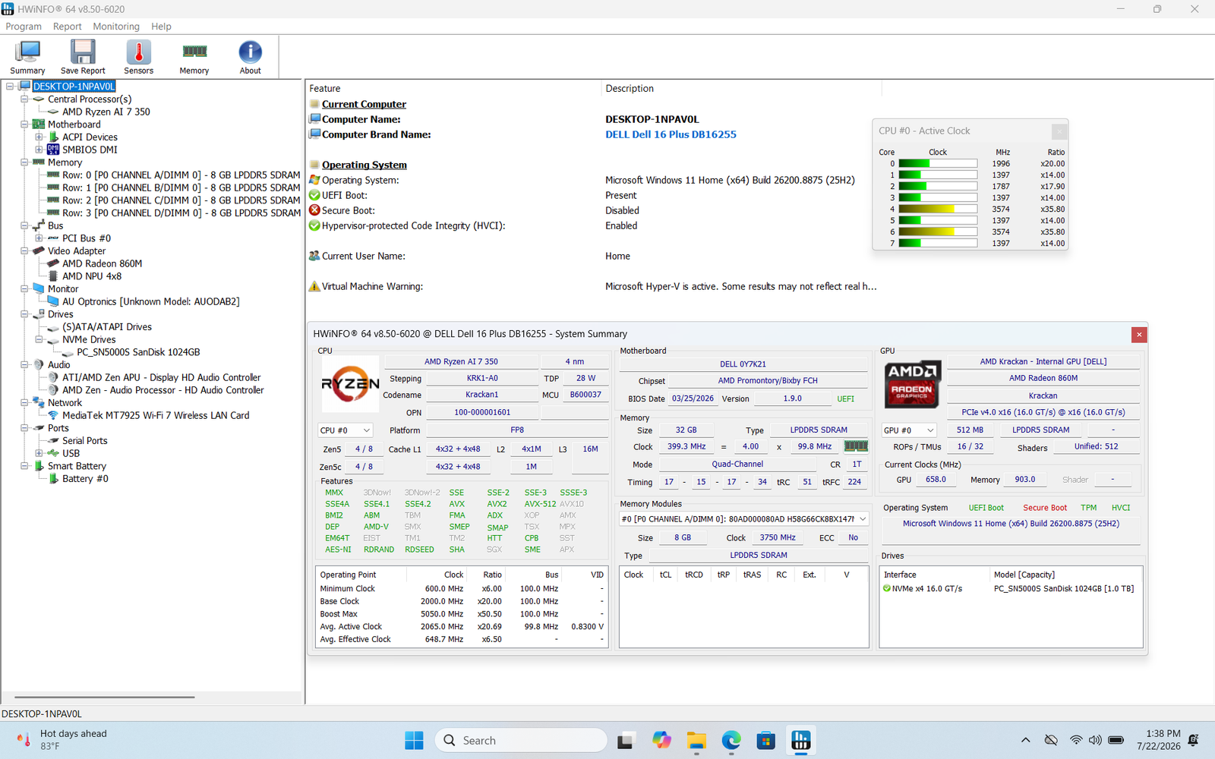Collapse the NVMe Drives node
The height and width of the screenshot is (759, 1215).
point(39,340)
